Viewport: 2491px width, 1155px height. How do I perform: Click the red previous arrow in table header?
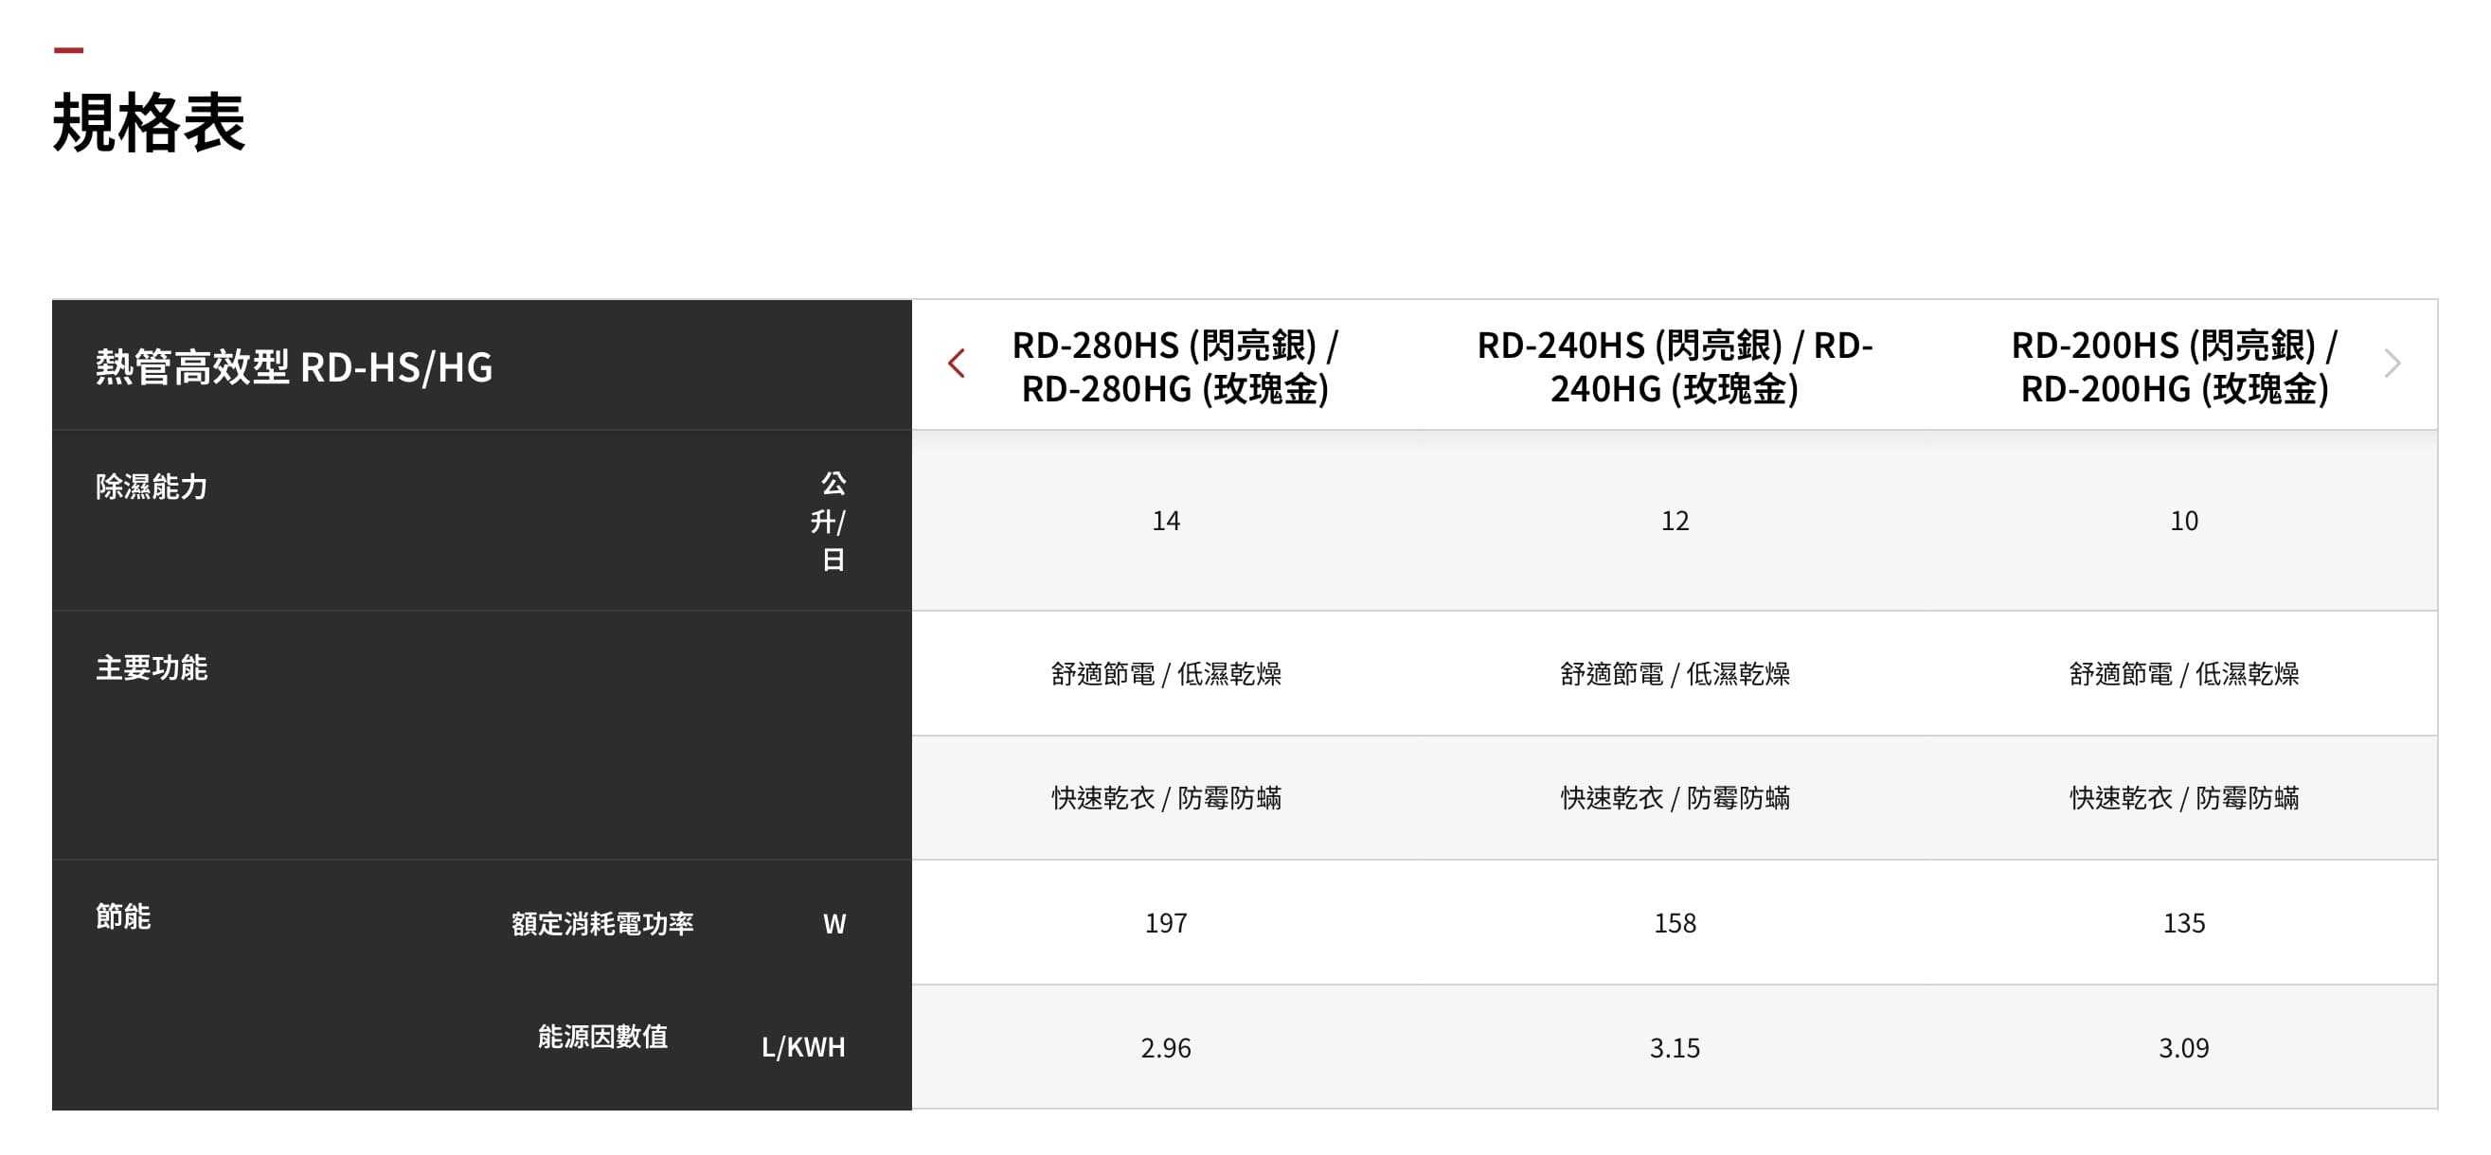(957, 364)
